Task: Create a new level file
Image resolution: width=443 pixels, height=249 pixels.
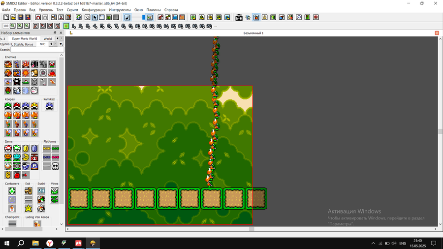Action: (6, 18)
